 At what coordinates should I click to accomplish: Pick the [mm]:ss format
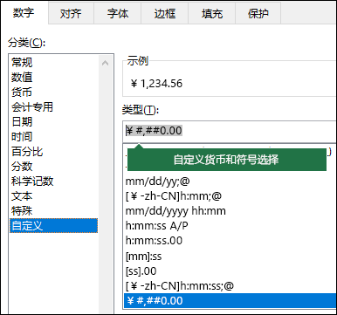[230, 256]
